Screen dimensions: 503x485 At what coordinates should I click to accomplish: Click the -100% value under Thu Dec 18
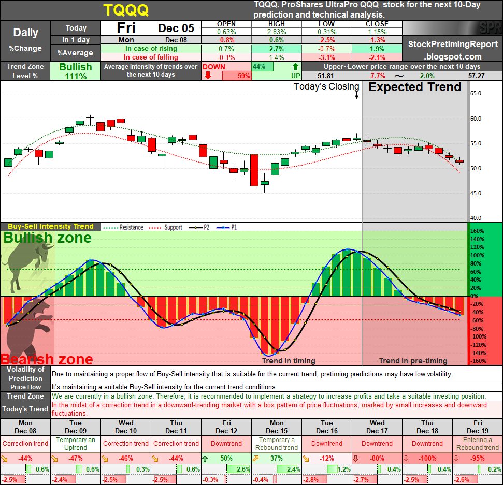click(x=427, y=459)
